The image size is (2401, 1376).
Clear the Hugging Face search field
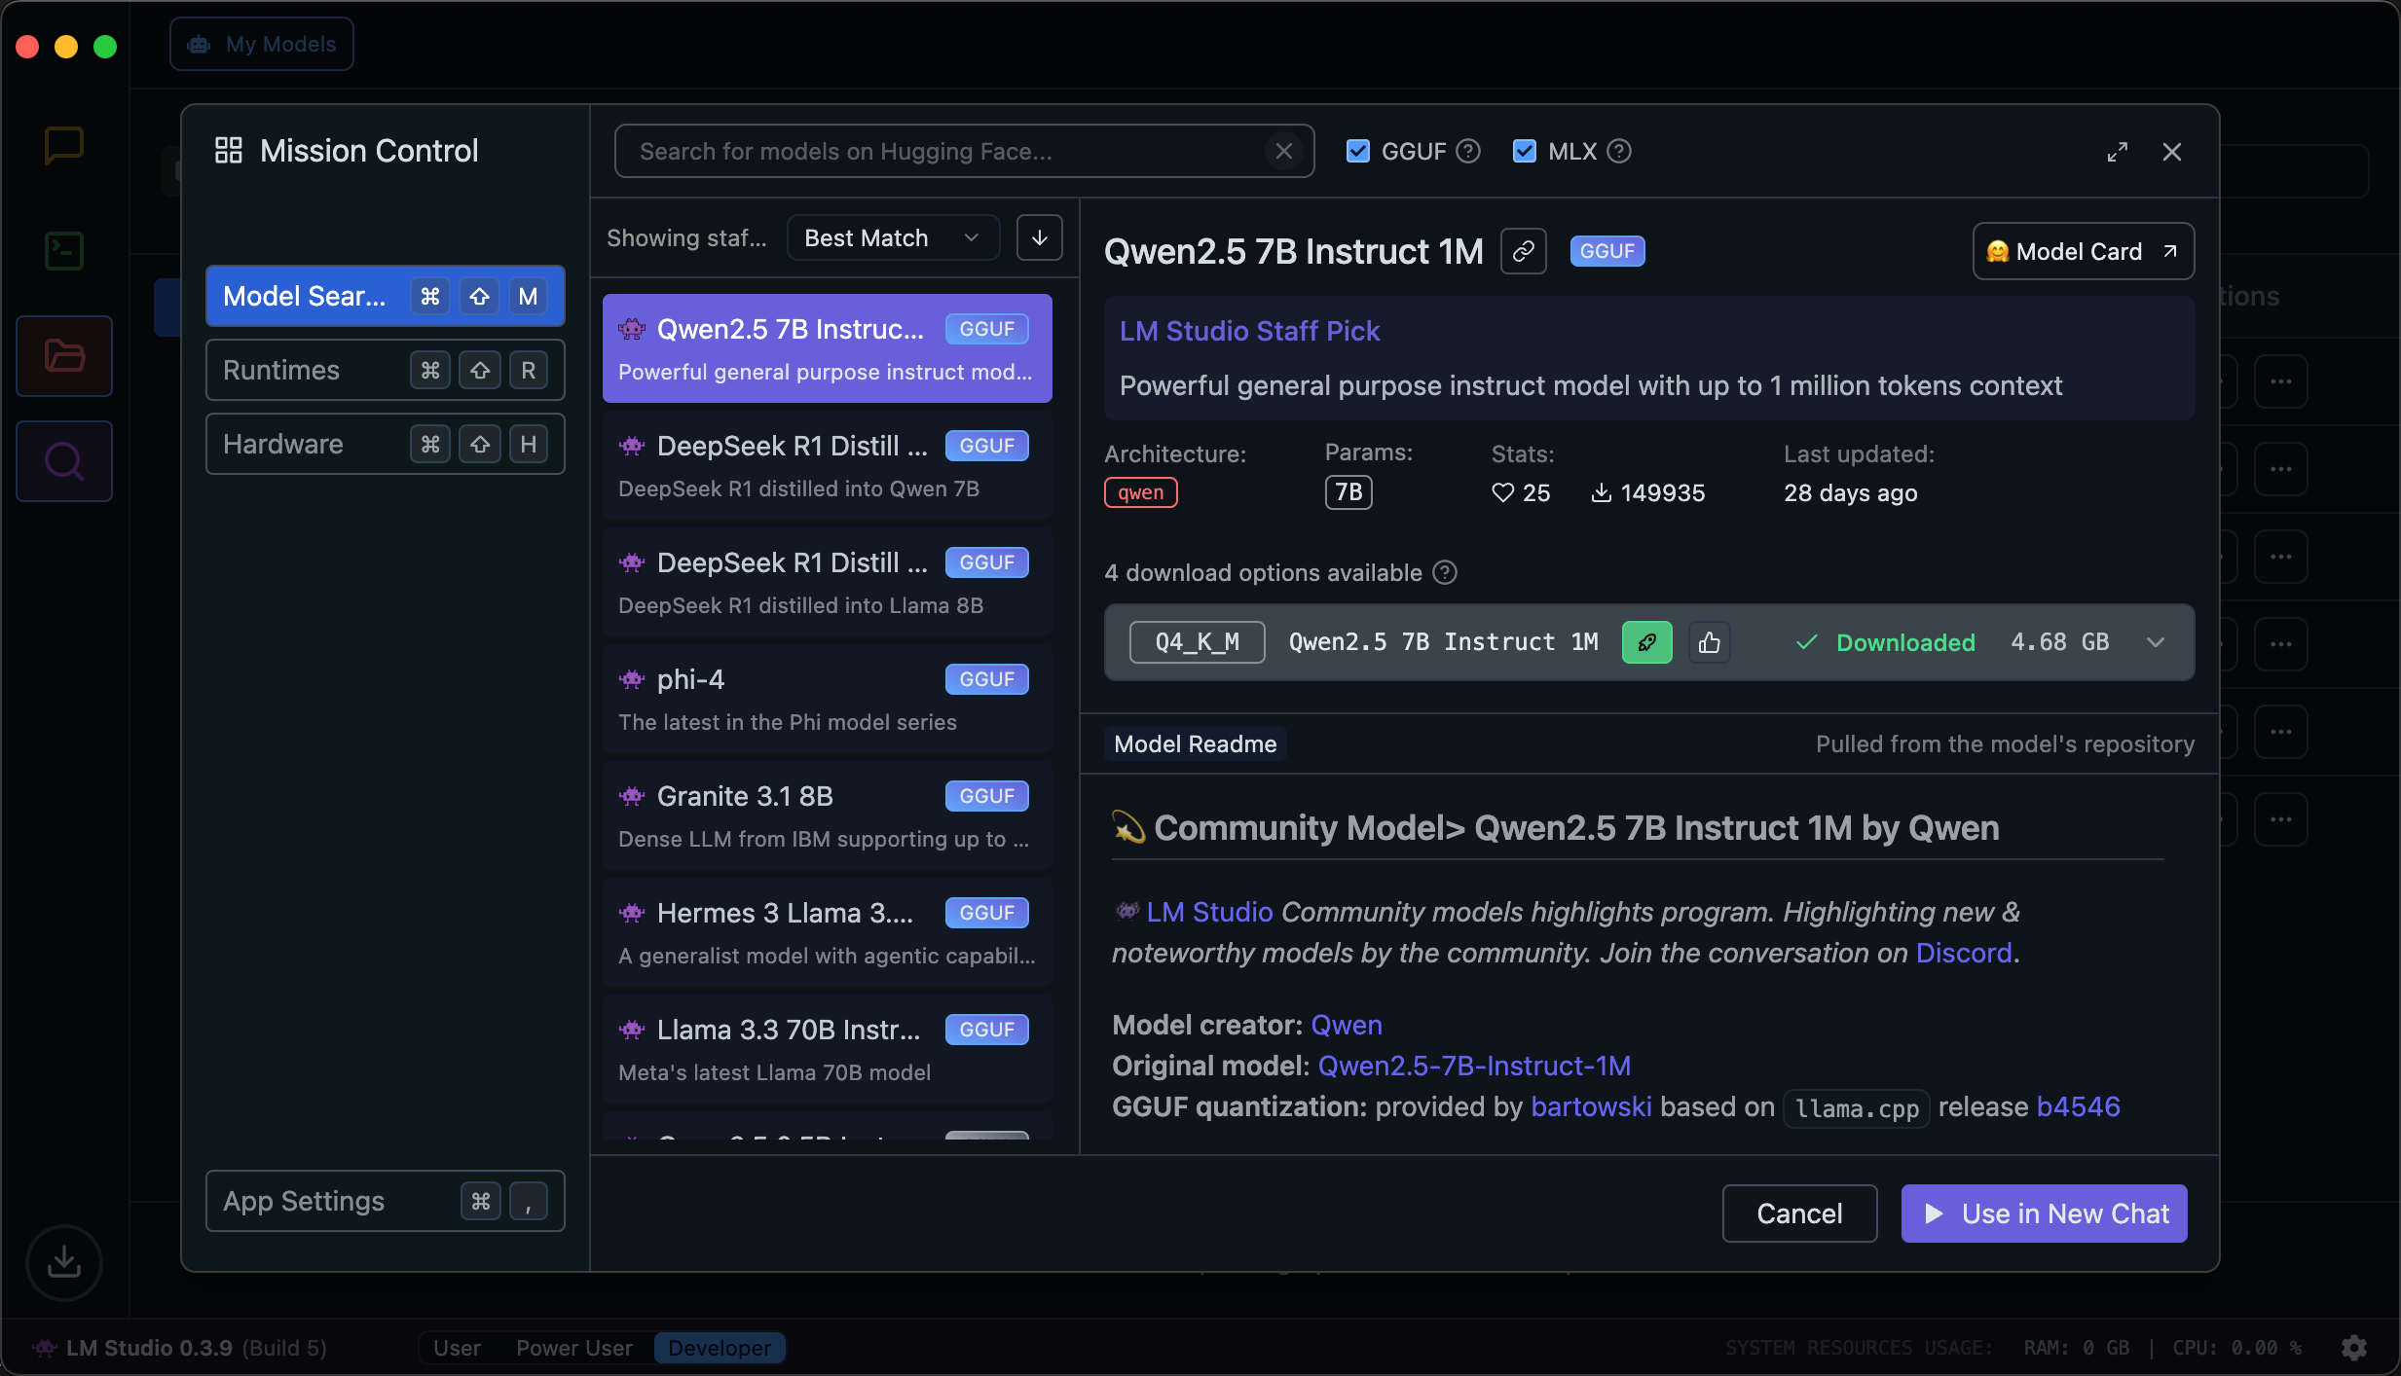[1284, 151]
